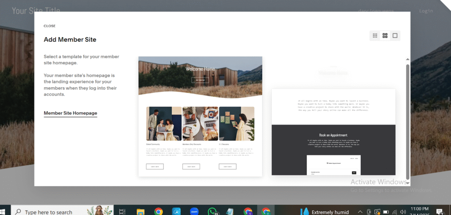Open File Explorer from the taskbar
Viewport: 451px width, 215px height.
click(x=140, y=212)
